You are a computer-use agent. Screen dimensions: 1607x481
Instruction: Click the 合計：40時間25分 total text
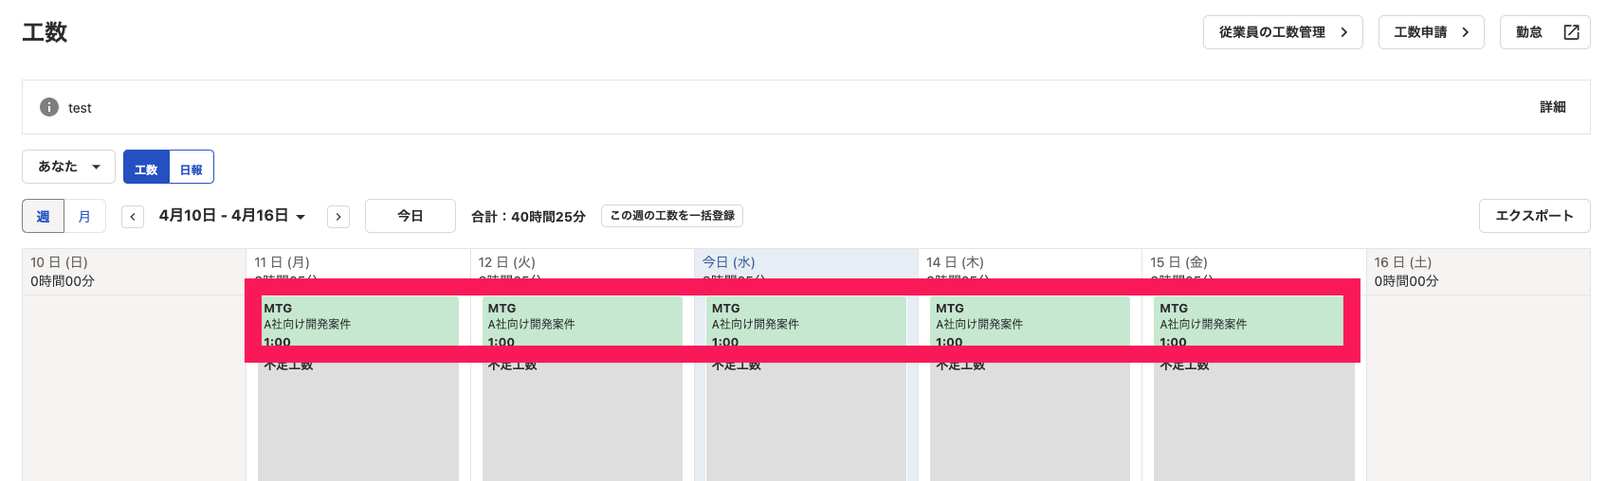click(528, 217)
